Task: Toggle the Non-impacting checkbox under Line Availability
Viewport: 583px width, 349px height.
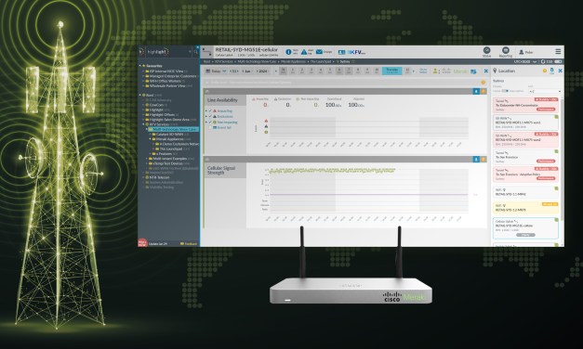Action: pos(210,123)
